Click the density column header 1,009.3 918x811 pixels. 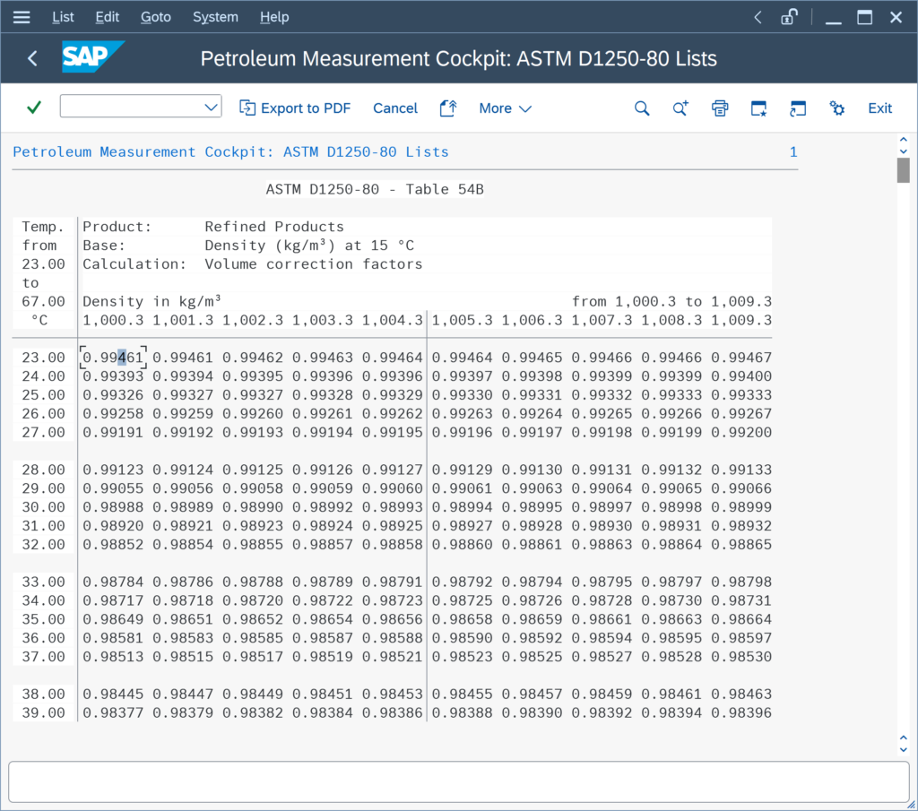tap(741, 320)
